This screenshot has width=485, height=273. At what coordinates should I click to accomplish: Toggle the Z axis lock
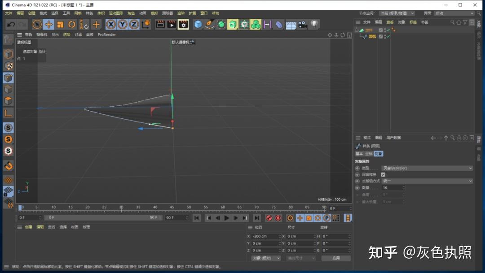(134, 24)
